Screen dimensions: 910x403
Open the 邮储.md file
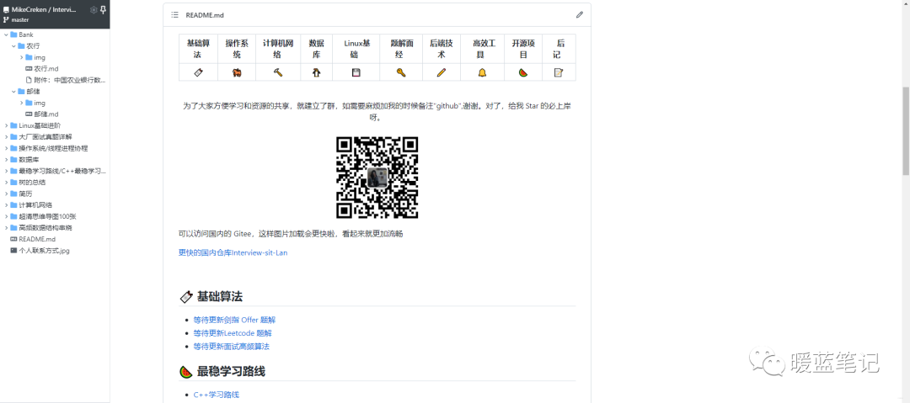point(45,114)
